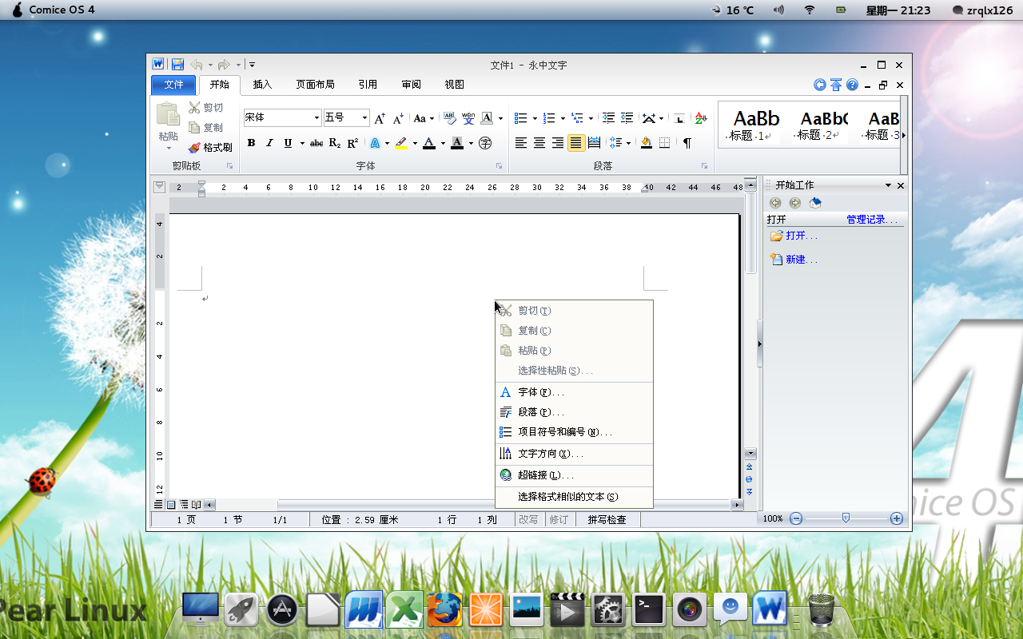Viewport: 1023px width, 639px height.
Task: Open the start work (开始工作) panel dropdown menu
Action: [x=887, y=185]
